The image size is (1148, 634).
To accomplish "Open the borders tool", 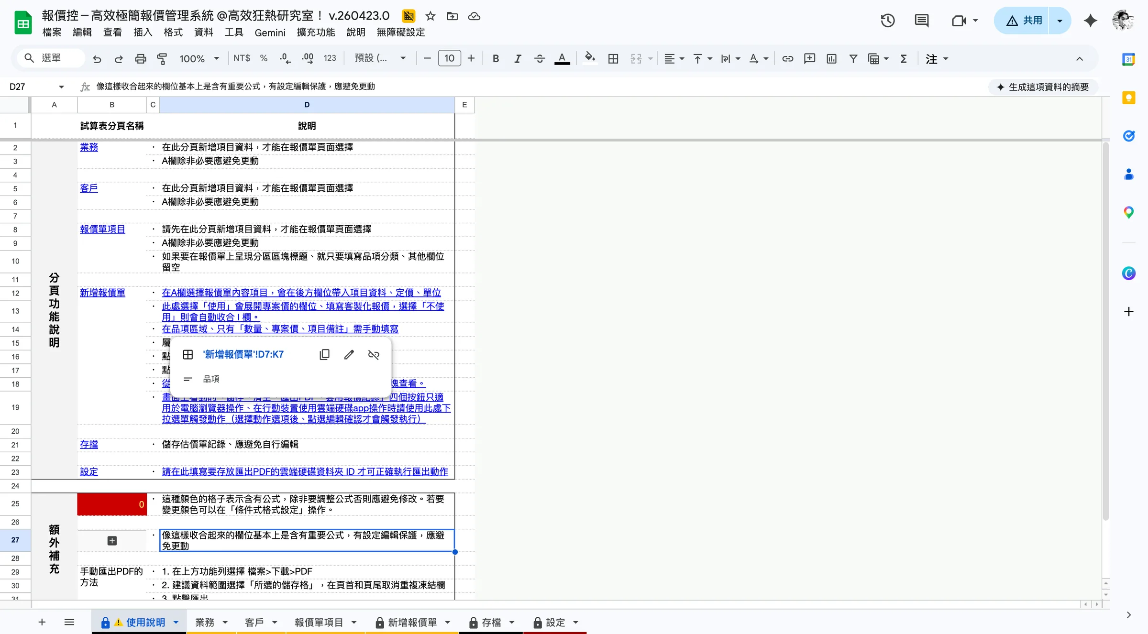I will (x=613, y=58).
